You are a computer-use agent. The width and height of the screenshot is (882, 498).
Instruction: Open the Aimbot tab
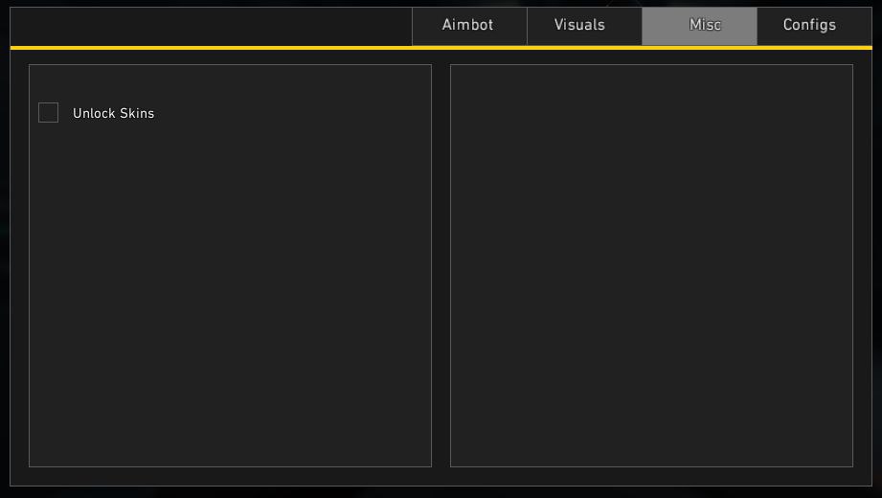(468, 25)
